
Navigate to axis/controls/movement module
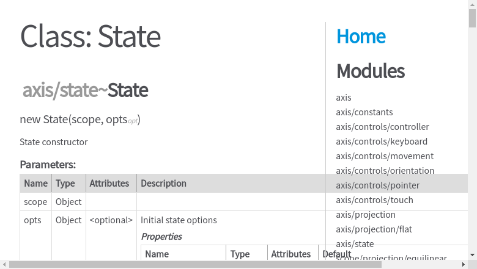pos(385,156)
